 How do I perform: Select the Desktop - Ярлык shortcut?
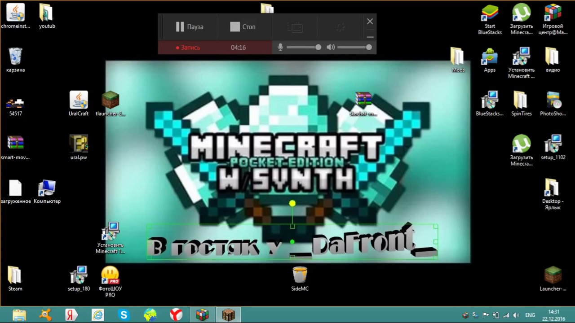coord(553,194)
